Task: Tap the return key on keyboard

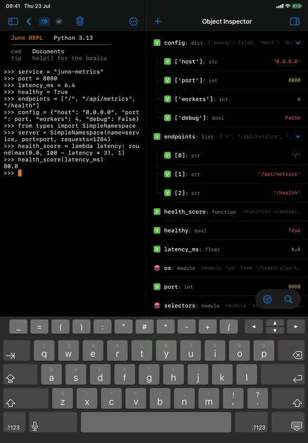Action: (283, 374)
